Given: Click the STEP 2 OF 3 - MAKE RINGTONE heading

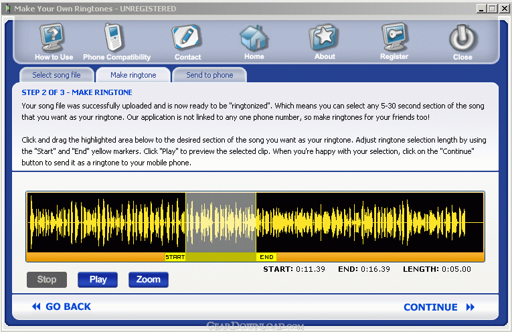Looking at the screenshot, I should [x=77, y=92].
